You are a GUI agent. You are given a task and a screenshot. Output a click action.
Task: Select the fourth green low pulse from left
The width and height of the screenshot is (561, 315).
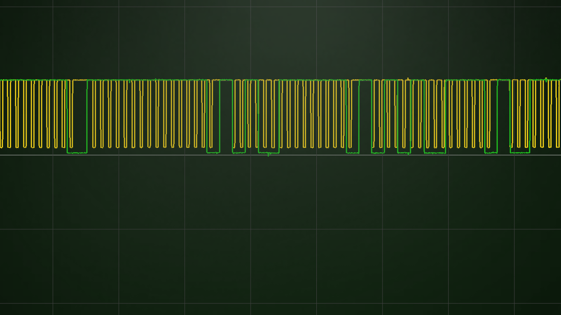[269, 152]
